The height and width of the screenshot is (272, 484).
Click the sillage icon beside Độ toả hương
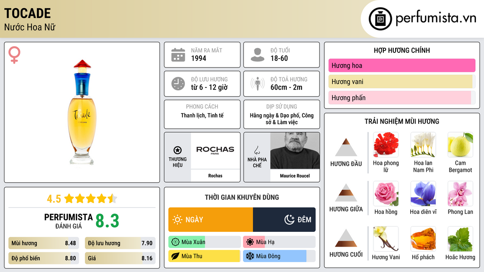pos(258,84)
